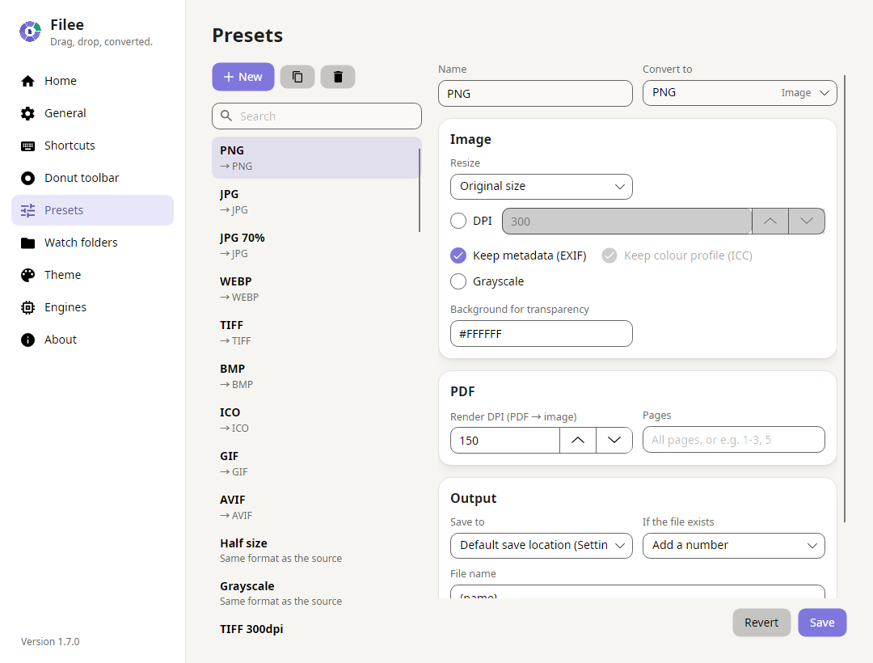Image resolution: width=873 pixels, height=663 pixels.
Task: Click the Theme palette icon
Action: coord(27,275)
